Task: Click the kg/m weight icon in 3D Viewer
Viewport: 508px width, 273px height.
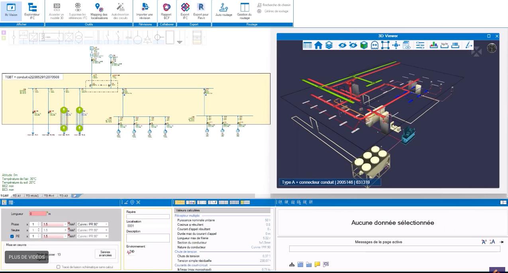Action: [444, 45]
